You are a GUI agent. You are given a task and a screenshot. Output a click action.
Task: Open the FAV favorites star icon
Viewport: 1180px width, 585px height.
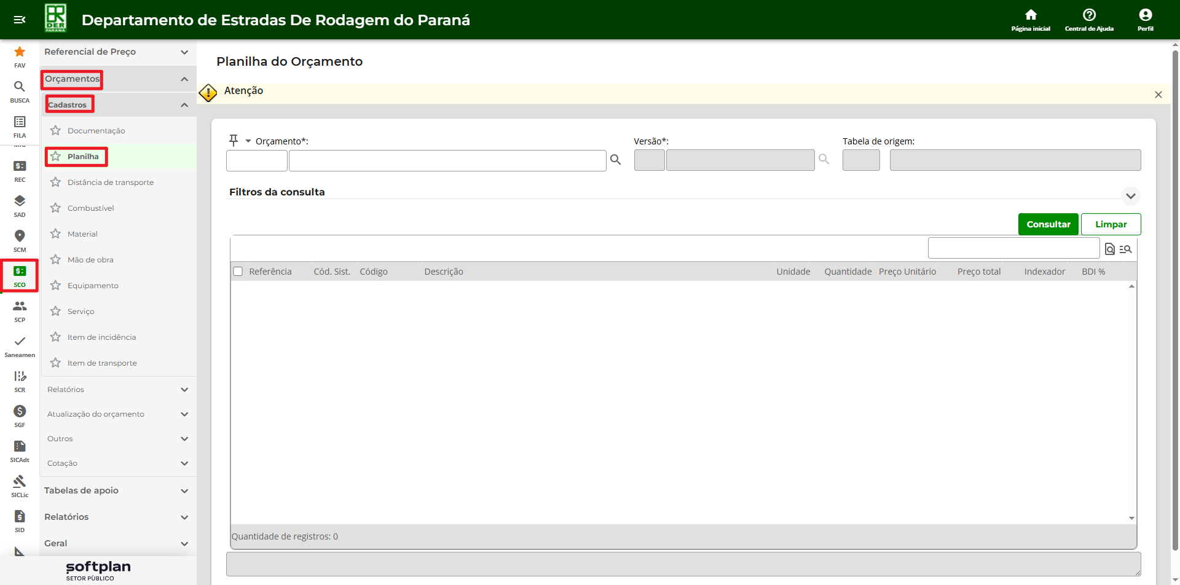[x=20, y=52]
